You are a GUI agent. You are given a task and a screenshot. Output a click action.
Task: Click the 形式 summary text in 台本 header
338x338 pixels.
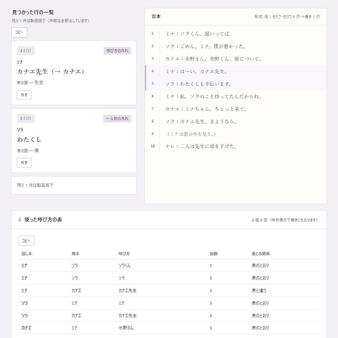pos(287,17)
